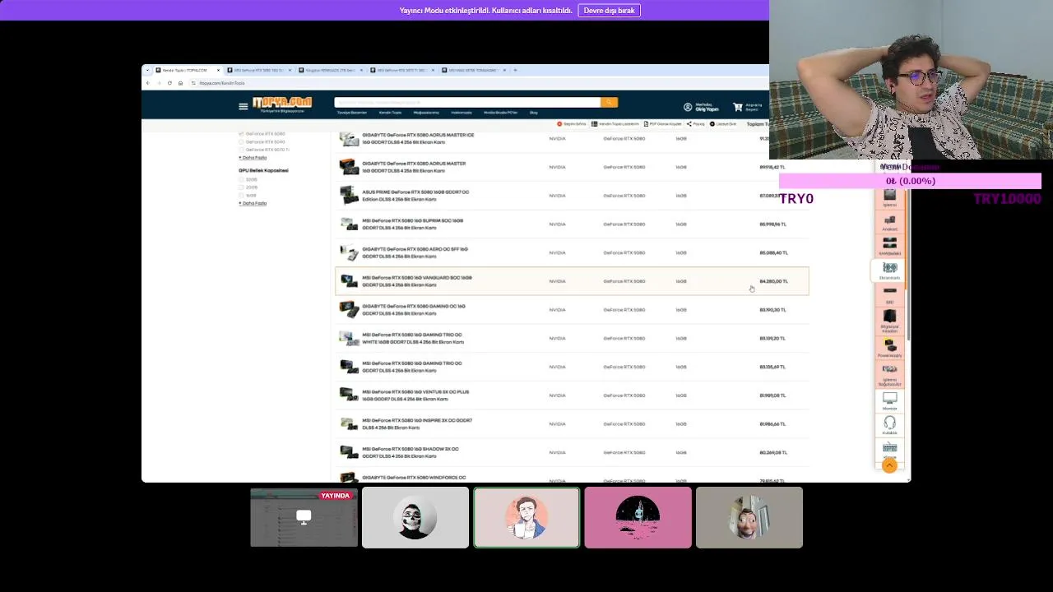Select the RAM category in the sidebar

889,247
